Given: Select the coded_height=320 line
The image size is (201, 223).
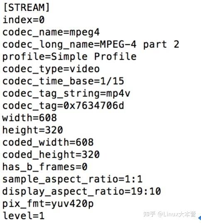Looking at the screenshot, I should 51,155.
